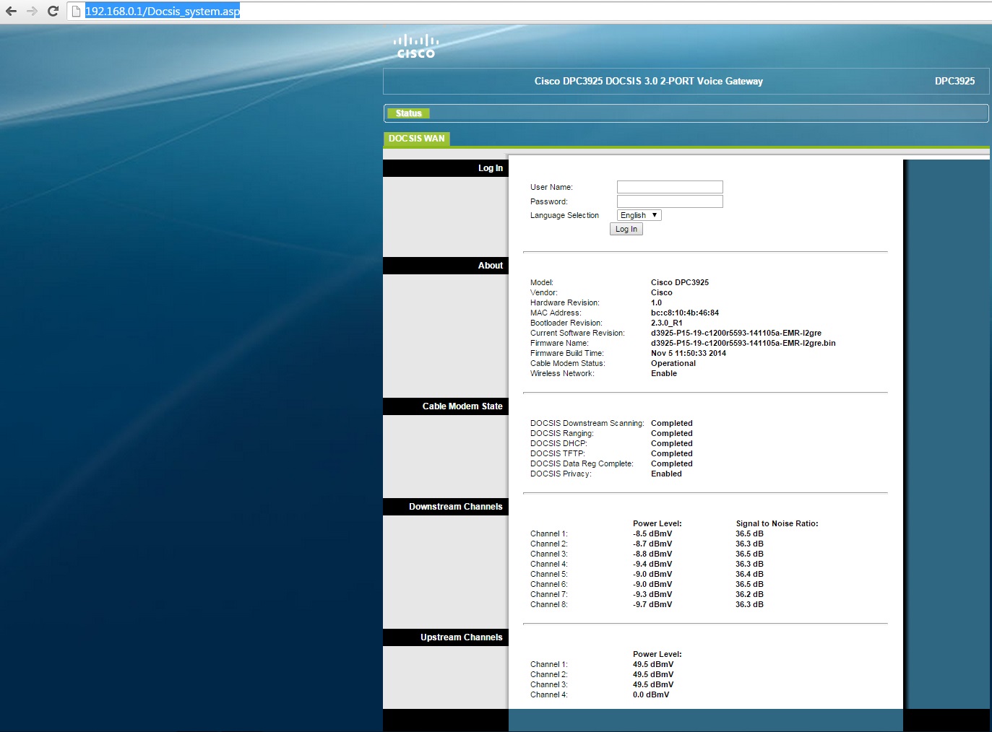The width and height of the screenshot is (992, 732).
Task: Click the Cable Modem Status value Operational
Action: pyautogui.click(x=673, y=363)
